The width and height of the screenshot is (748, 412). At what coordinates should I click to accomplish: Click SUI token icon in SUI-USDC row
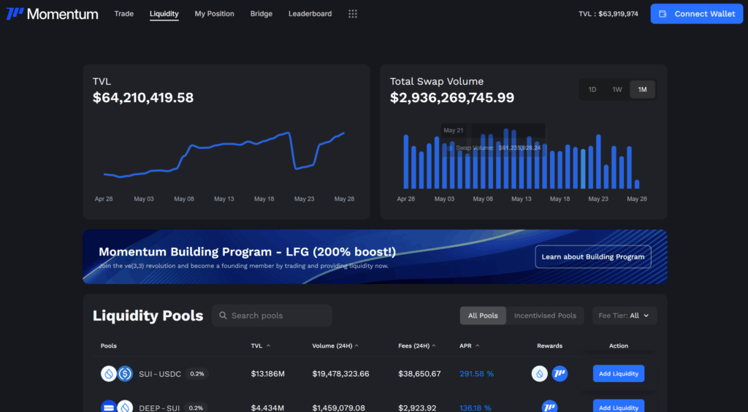pyautogui.click(x=109, y=373)
